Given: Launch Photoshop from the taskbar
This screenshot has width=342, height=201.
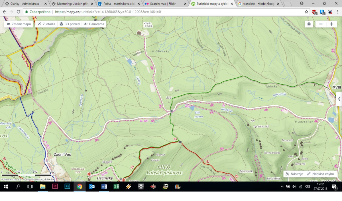Looking at the screenshot, I should click(67, 187).
